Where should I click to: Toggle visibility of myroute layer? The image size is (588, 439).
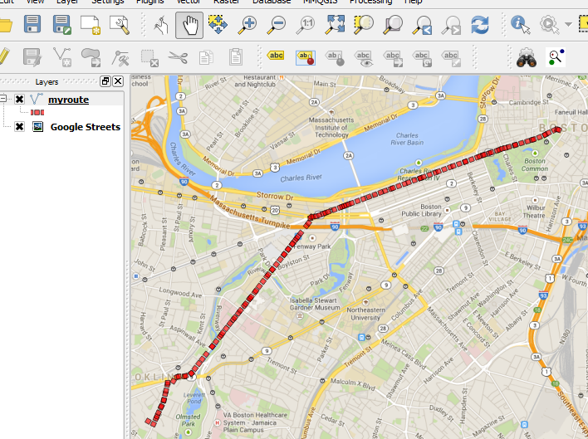coord(19,100)
